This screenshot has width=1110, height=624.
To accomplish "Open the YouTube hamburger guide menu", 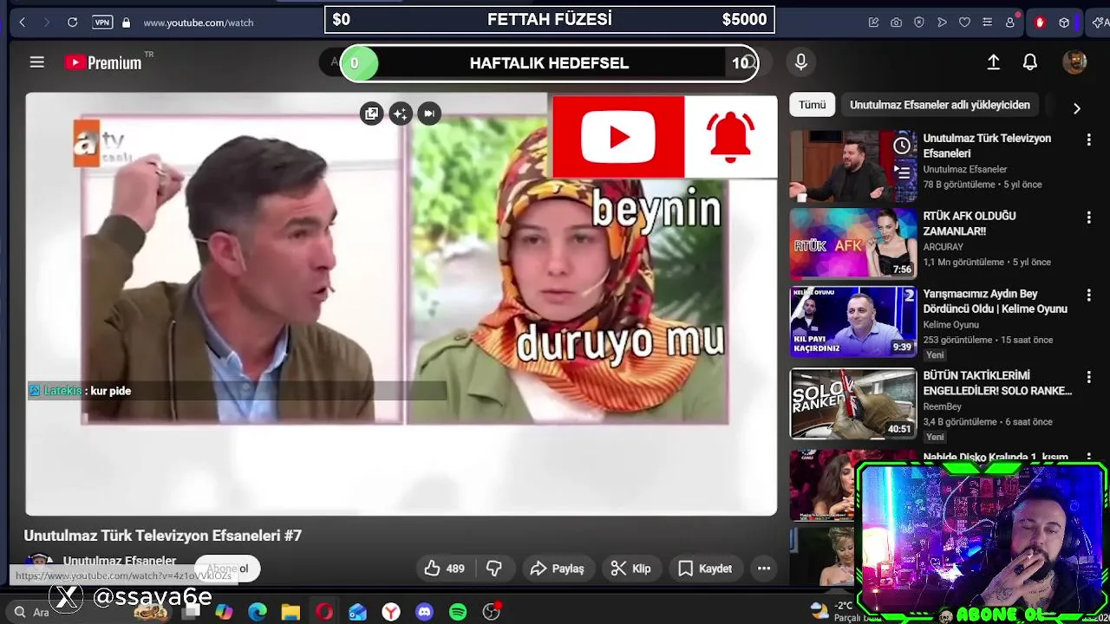I will (36, 62).
